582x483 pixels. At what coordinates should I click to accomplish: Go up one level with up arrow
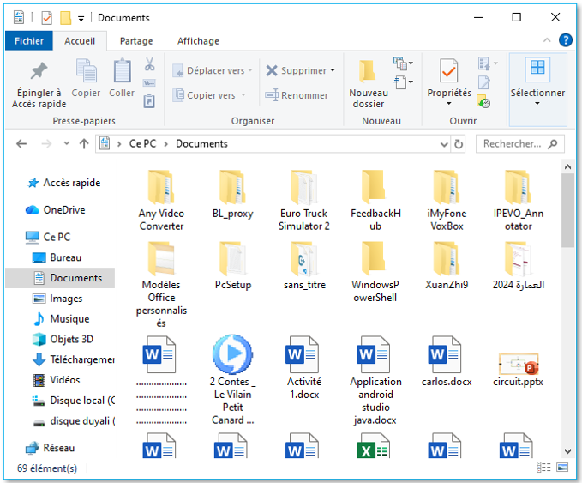[84, 144]
